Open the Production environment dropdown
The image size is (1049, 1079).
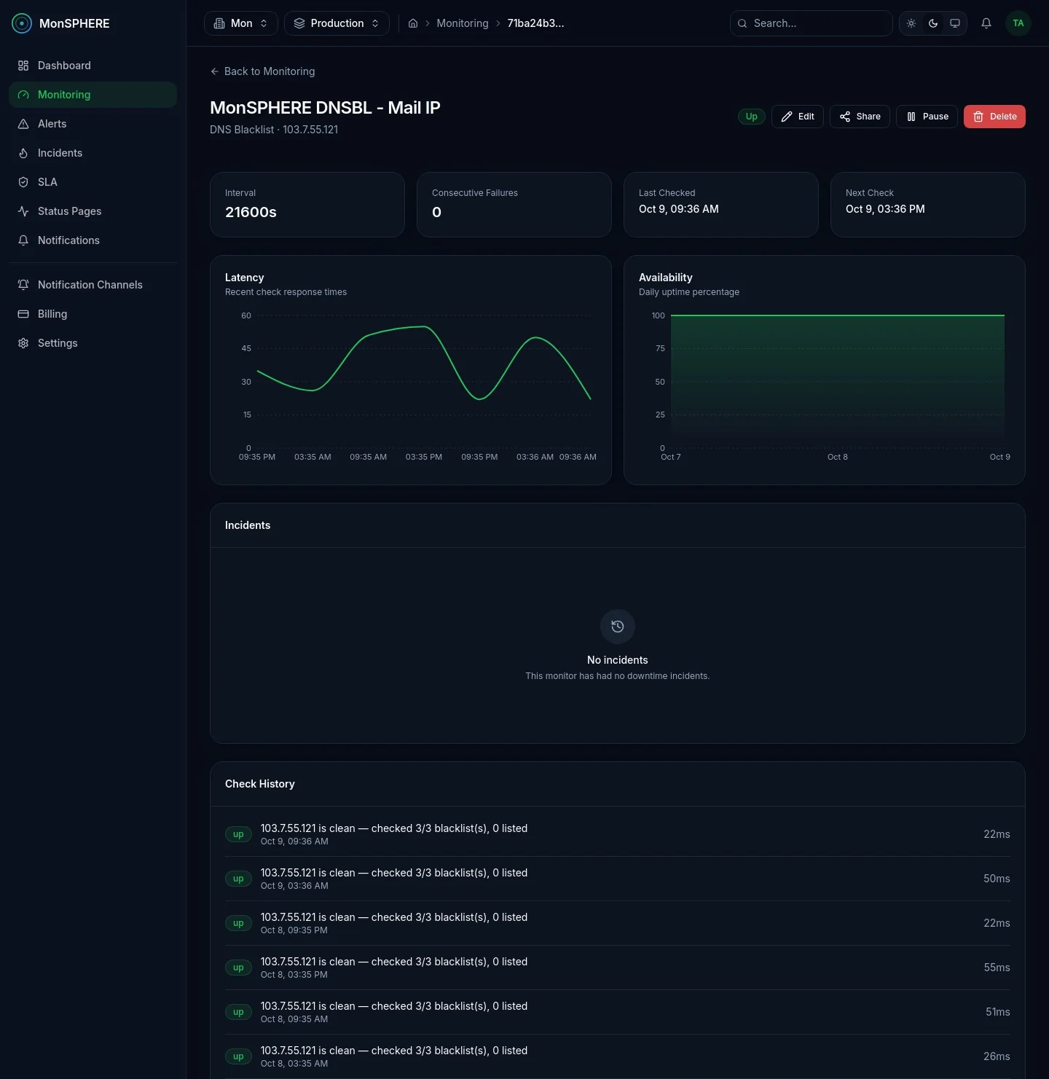[337, 23]
